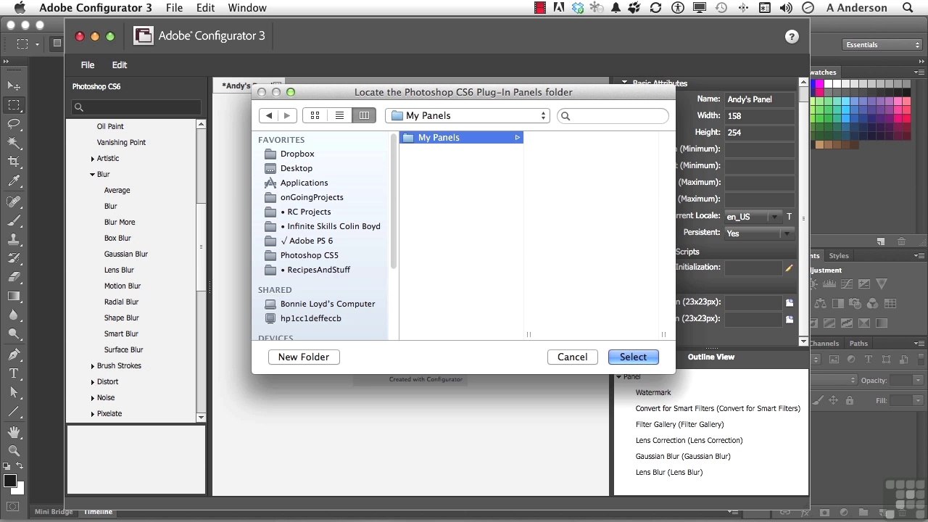Screen dimensions: 928x522
Task: Expand the Pixelate filter group
Action: 93,414
